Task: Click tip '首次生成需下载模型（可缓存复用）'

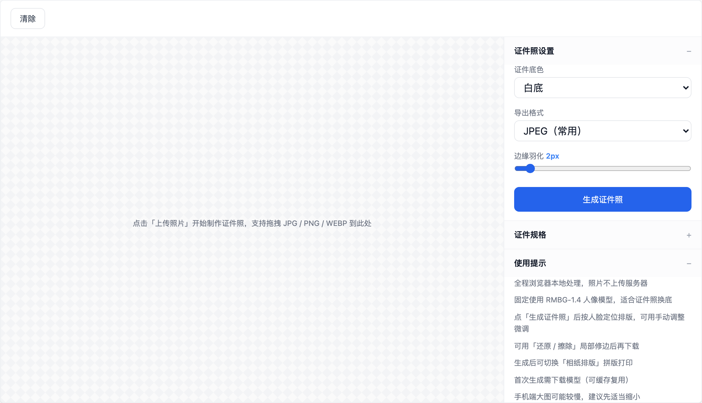Action: (572, 380)
